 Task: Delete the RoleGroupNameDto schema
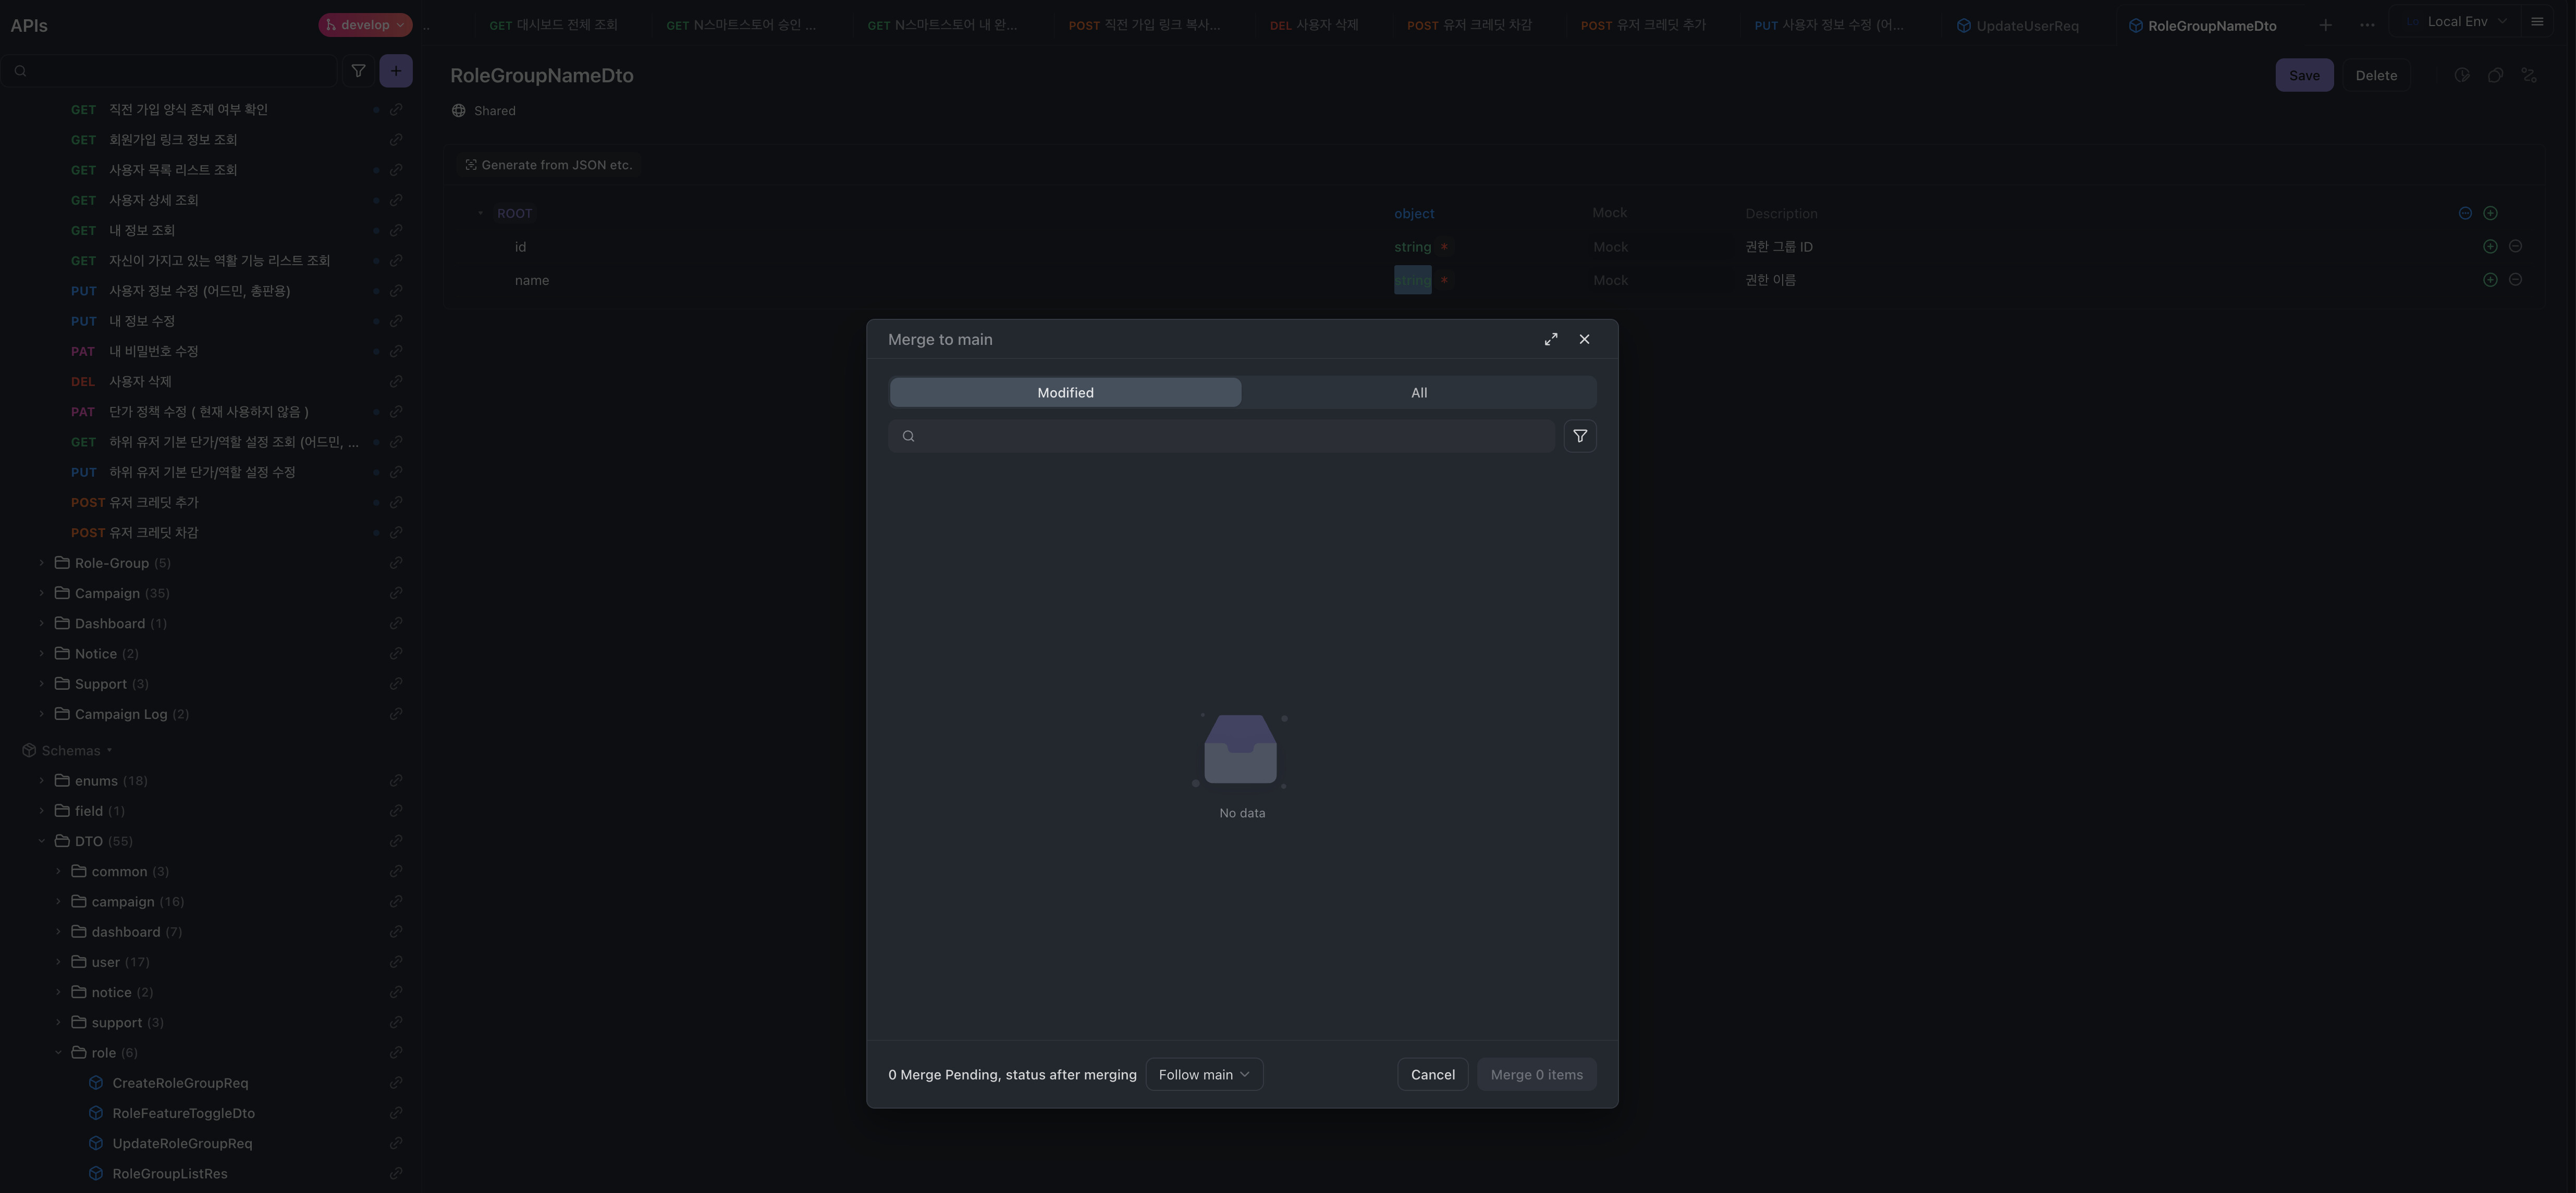2375,75
